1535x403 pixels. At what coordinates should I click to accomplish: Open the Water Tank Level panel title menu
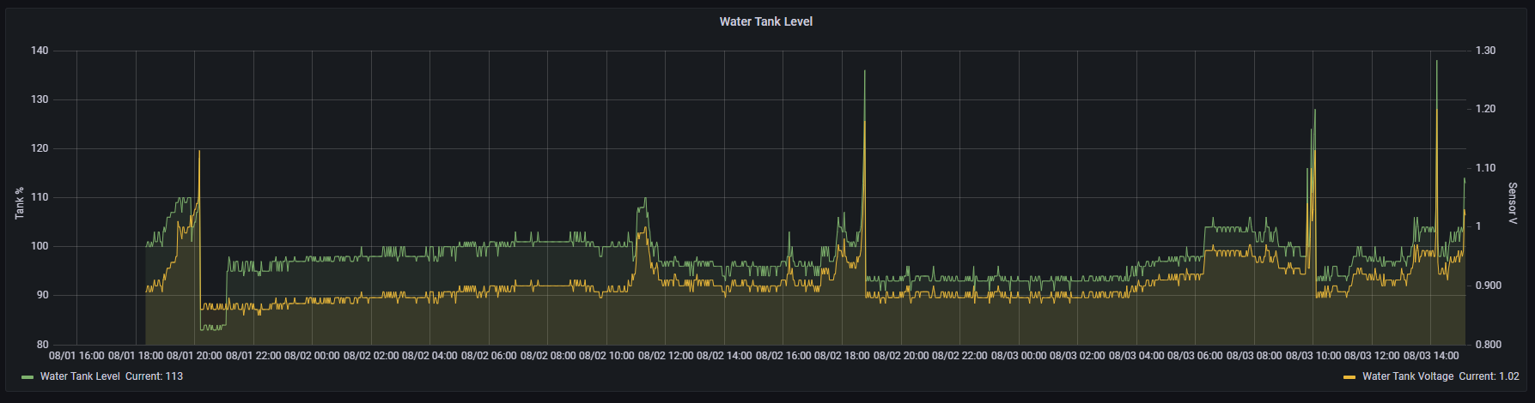point(765,21)
